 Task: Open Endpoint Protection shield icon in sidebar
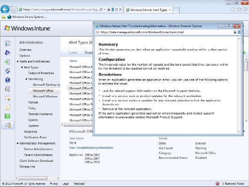click(x=7, y=71)
